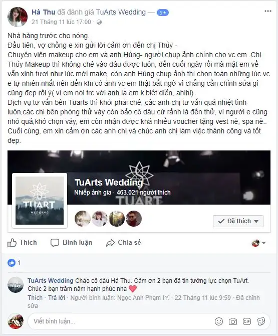Click the Bình luận comment bubble icon
This screenshot has width=278, height=336.
(55, 243)
